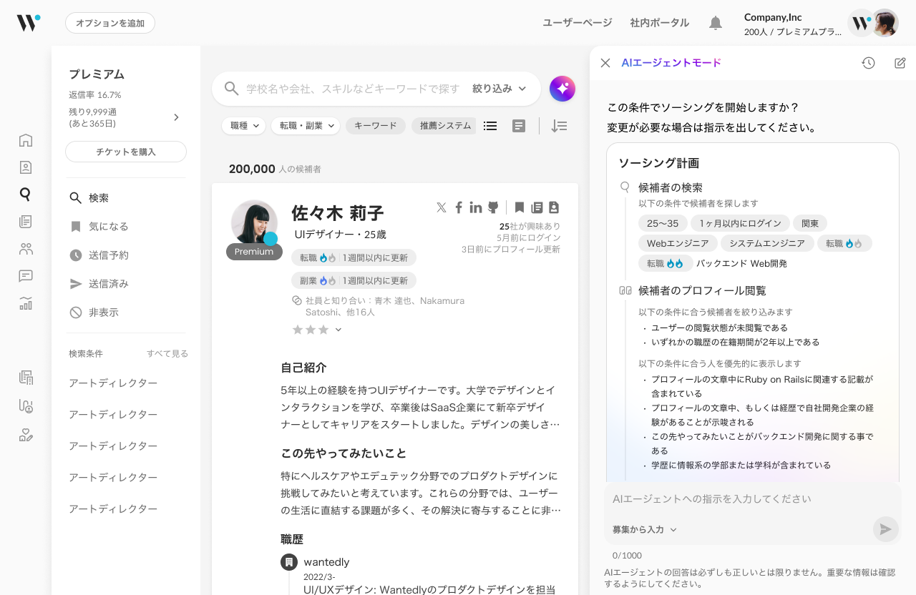Open candidate's LinkedIn profile icon

point(476,207)
